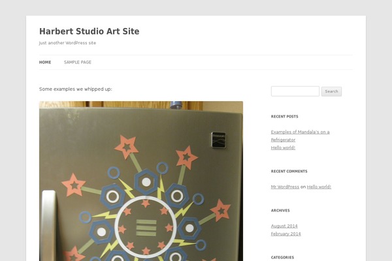Viewport: 392px width, 261px height.
Task: Click the refrigerator mandala photo
Action: [141, 181]
